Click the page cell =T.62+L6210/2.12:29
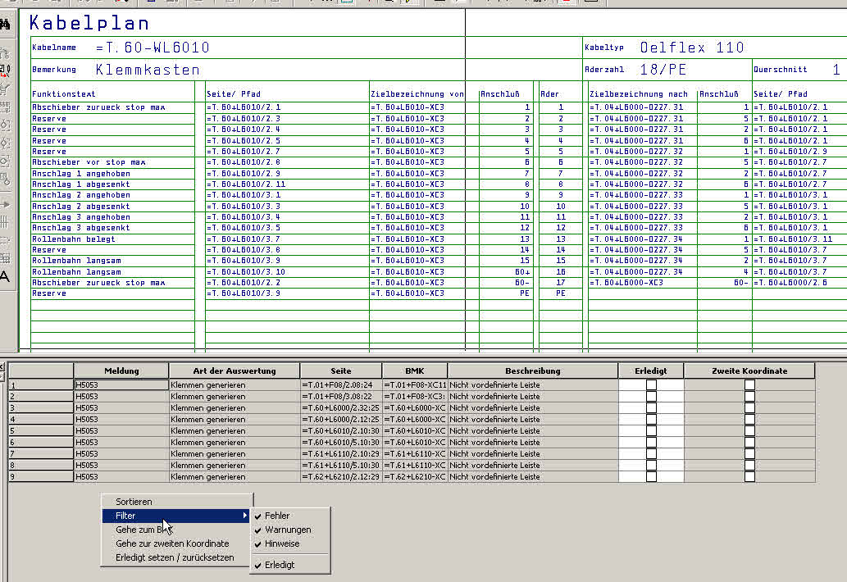Screen dimensions: 847x582 pyautogui.click(x=341, y=477)
